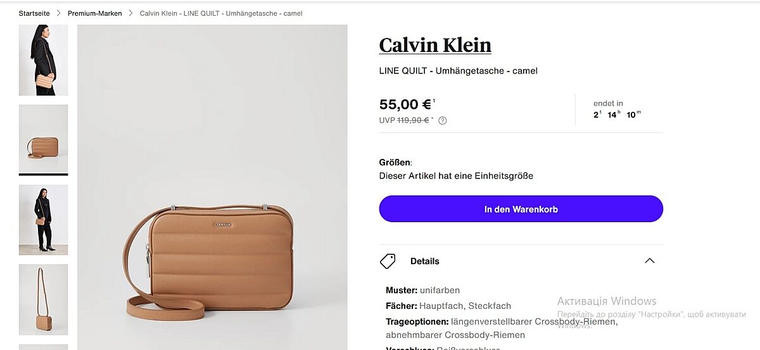The image size is (760, 350).
Task: Click the UVP info question mark icon
Action: click(443, 120)
